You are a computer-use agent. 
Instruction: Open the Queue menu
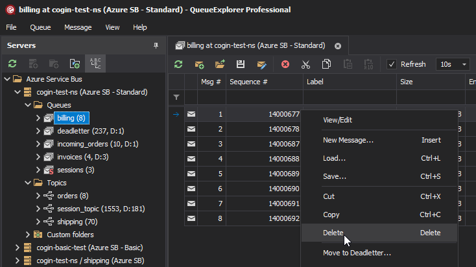tap(40, 27)
